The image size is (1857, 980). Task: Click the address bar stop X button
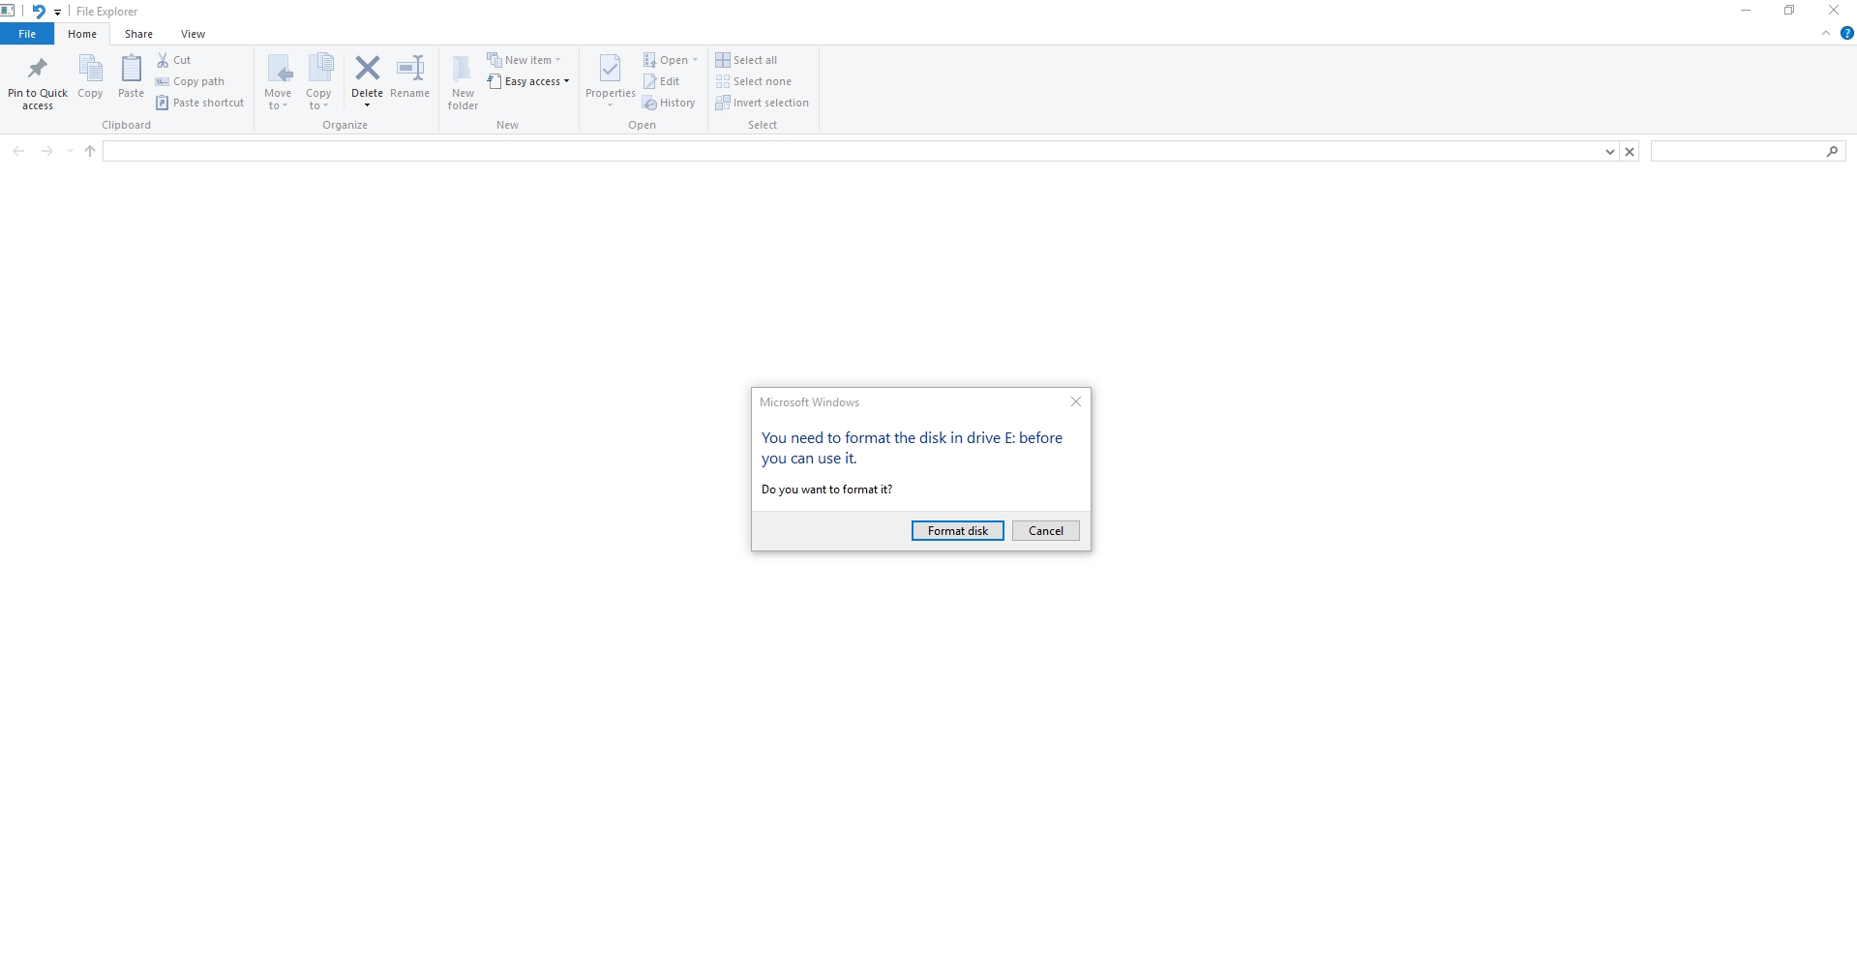[1630, 152]
